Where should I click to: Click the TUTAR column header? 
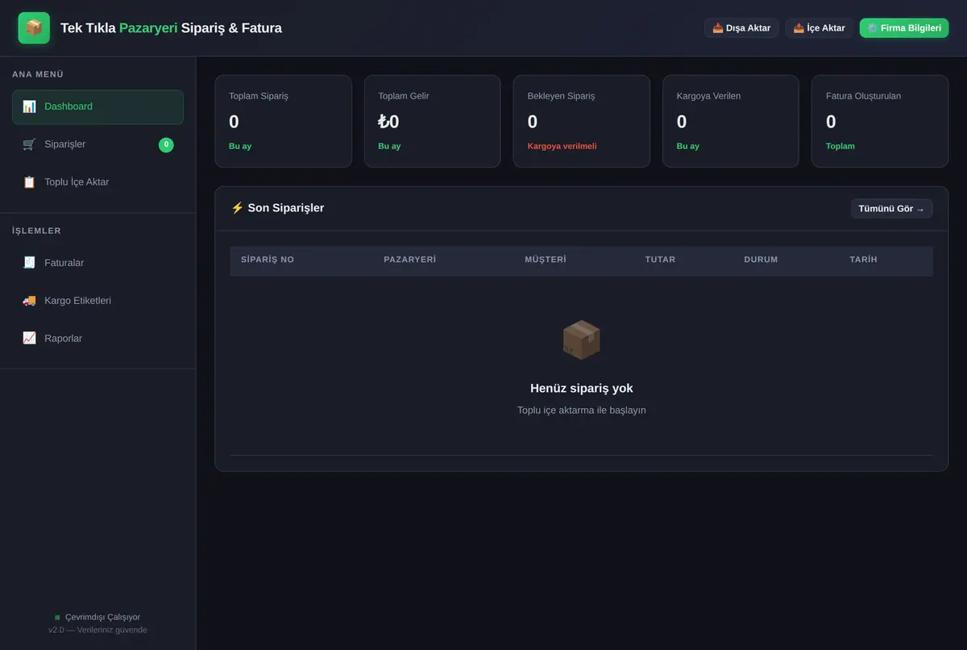[x=661, y=260]
